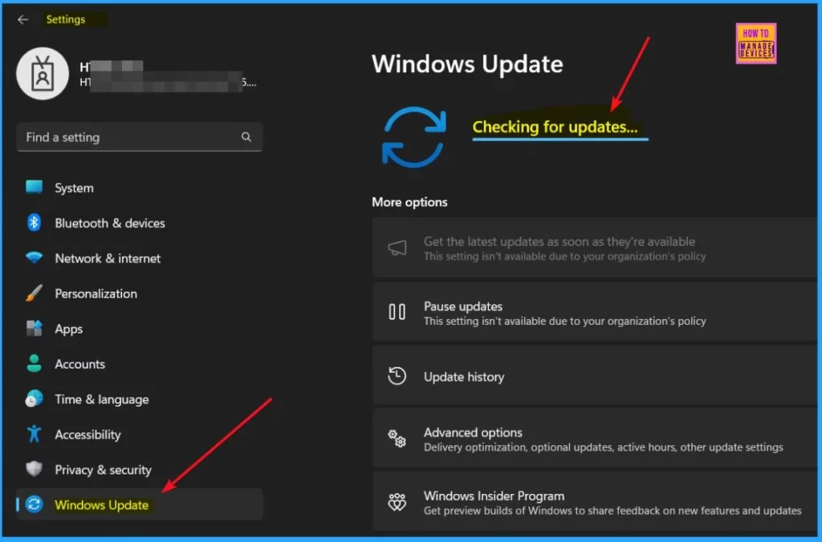Click the Bluetooth icon in sidebar

point(34,223)
